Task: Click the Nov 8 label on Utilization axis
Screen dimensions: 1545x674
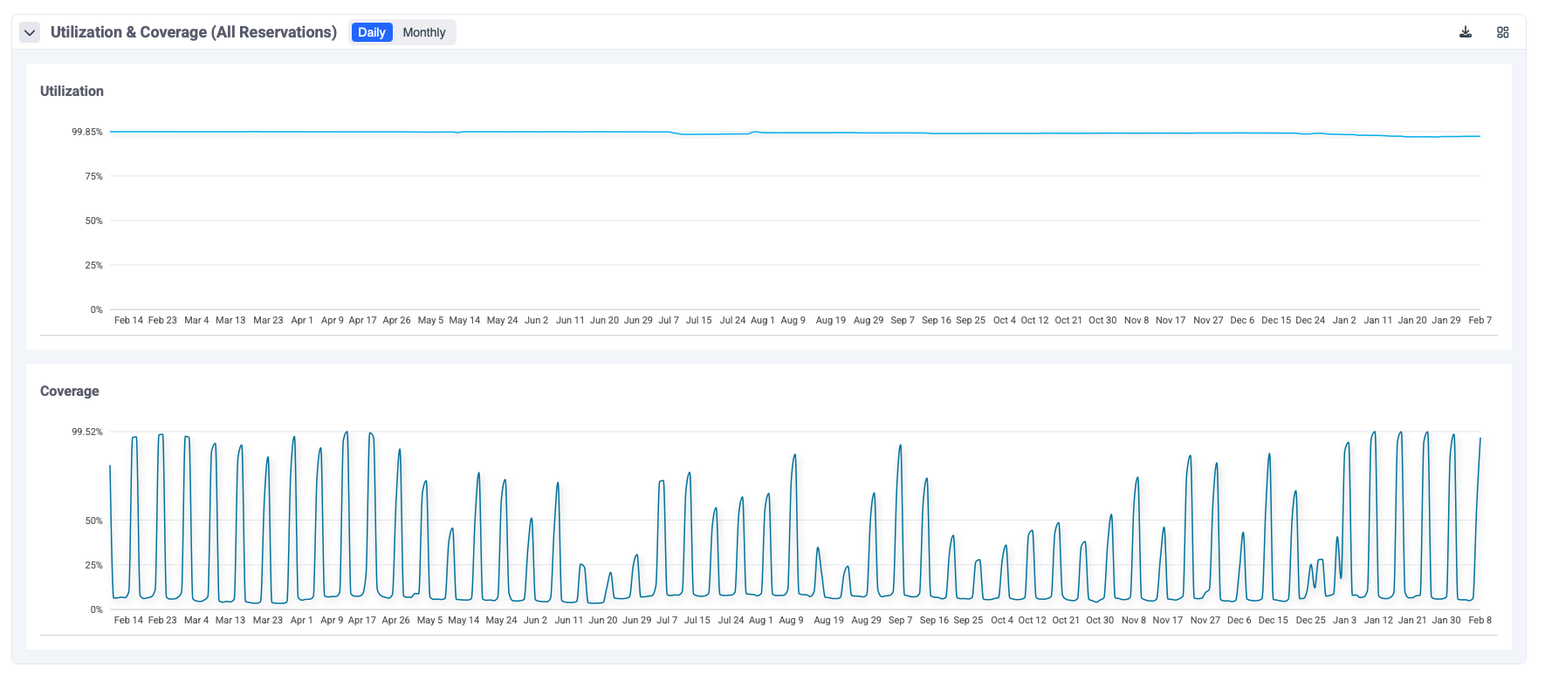Action: point(1136,320)
